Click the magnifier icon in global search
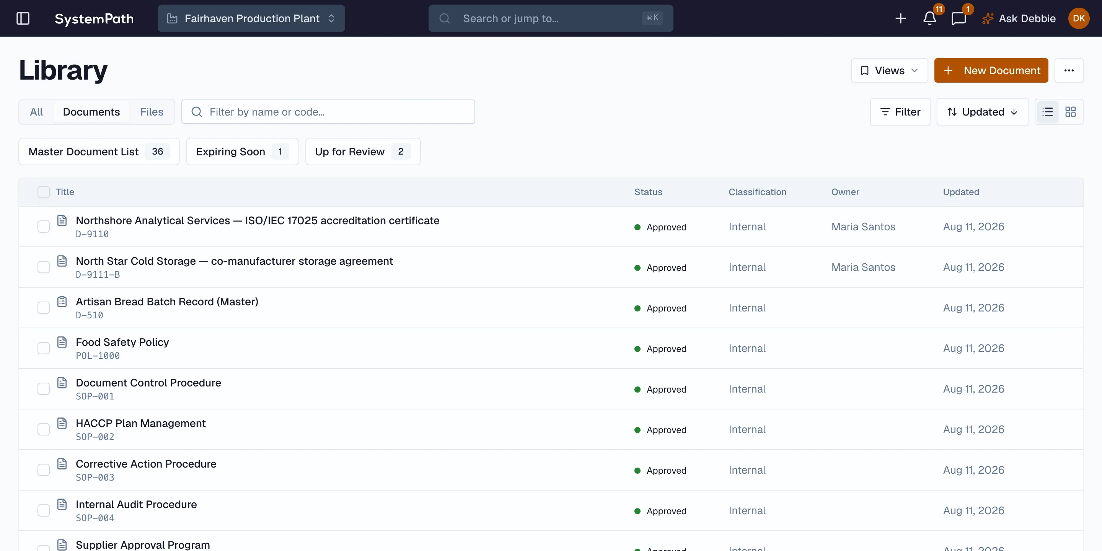Viewport: 1102px width, 551px height. click(445, 18)
